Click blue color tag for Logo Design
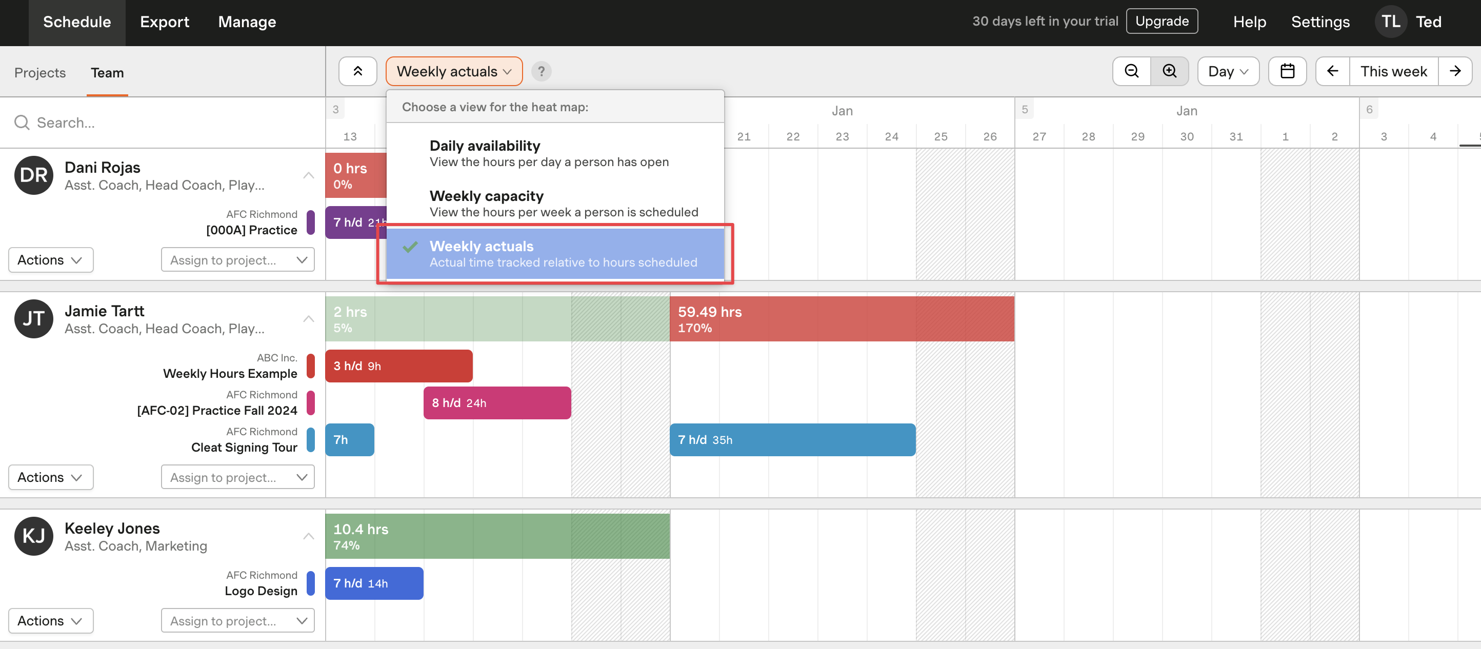 310,583
